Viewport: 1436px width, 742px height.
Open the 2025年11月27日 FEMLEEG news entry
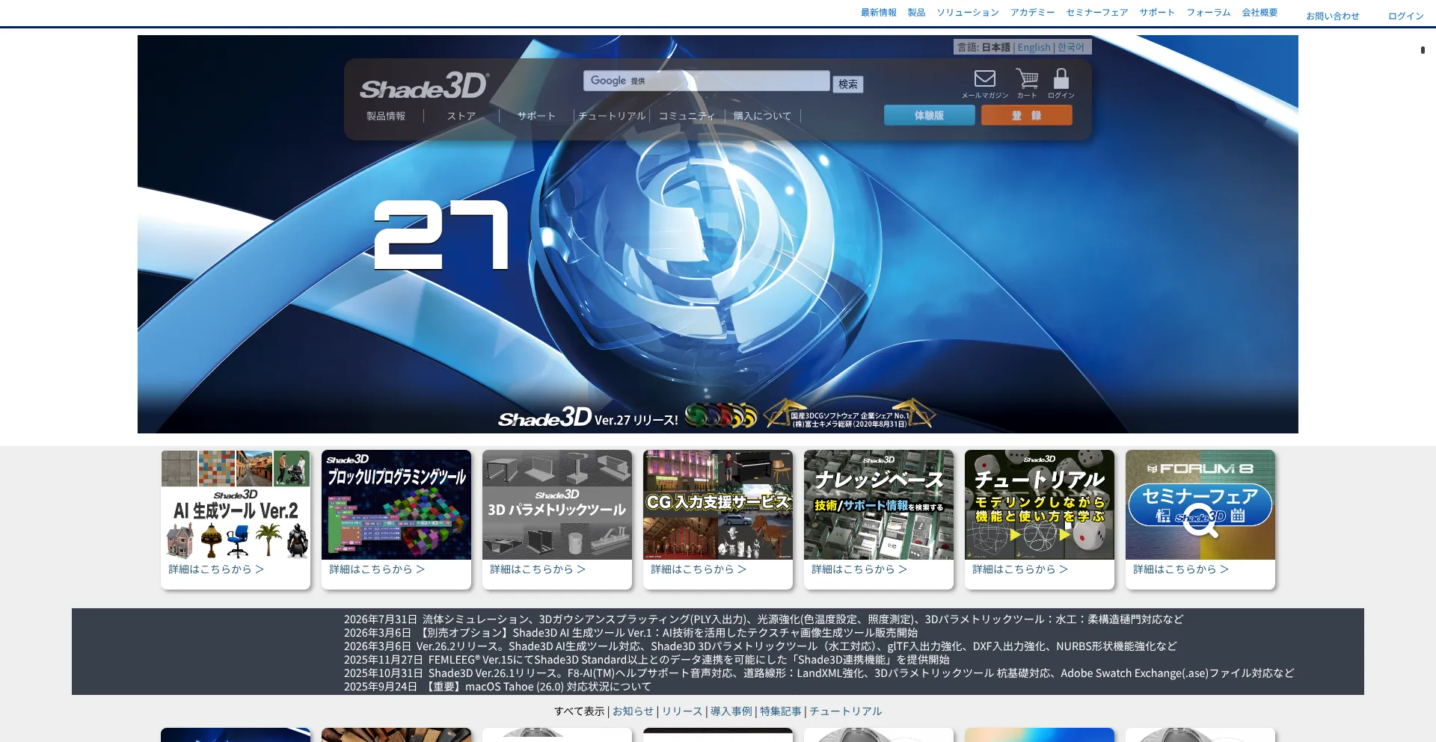[x=646, y=660]
